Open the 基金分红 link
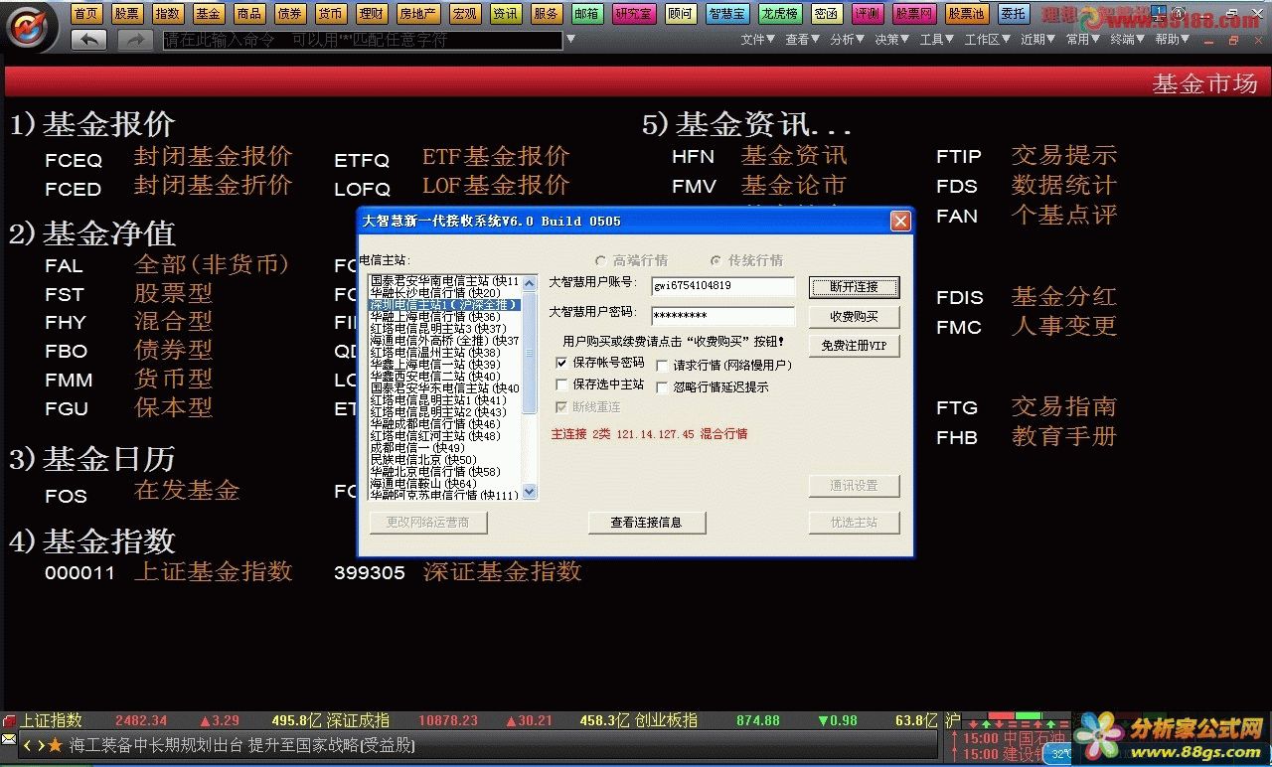The width and height of the screenshot is (1272, 767). click(x=1063, y=296)
